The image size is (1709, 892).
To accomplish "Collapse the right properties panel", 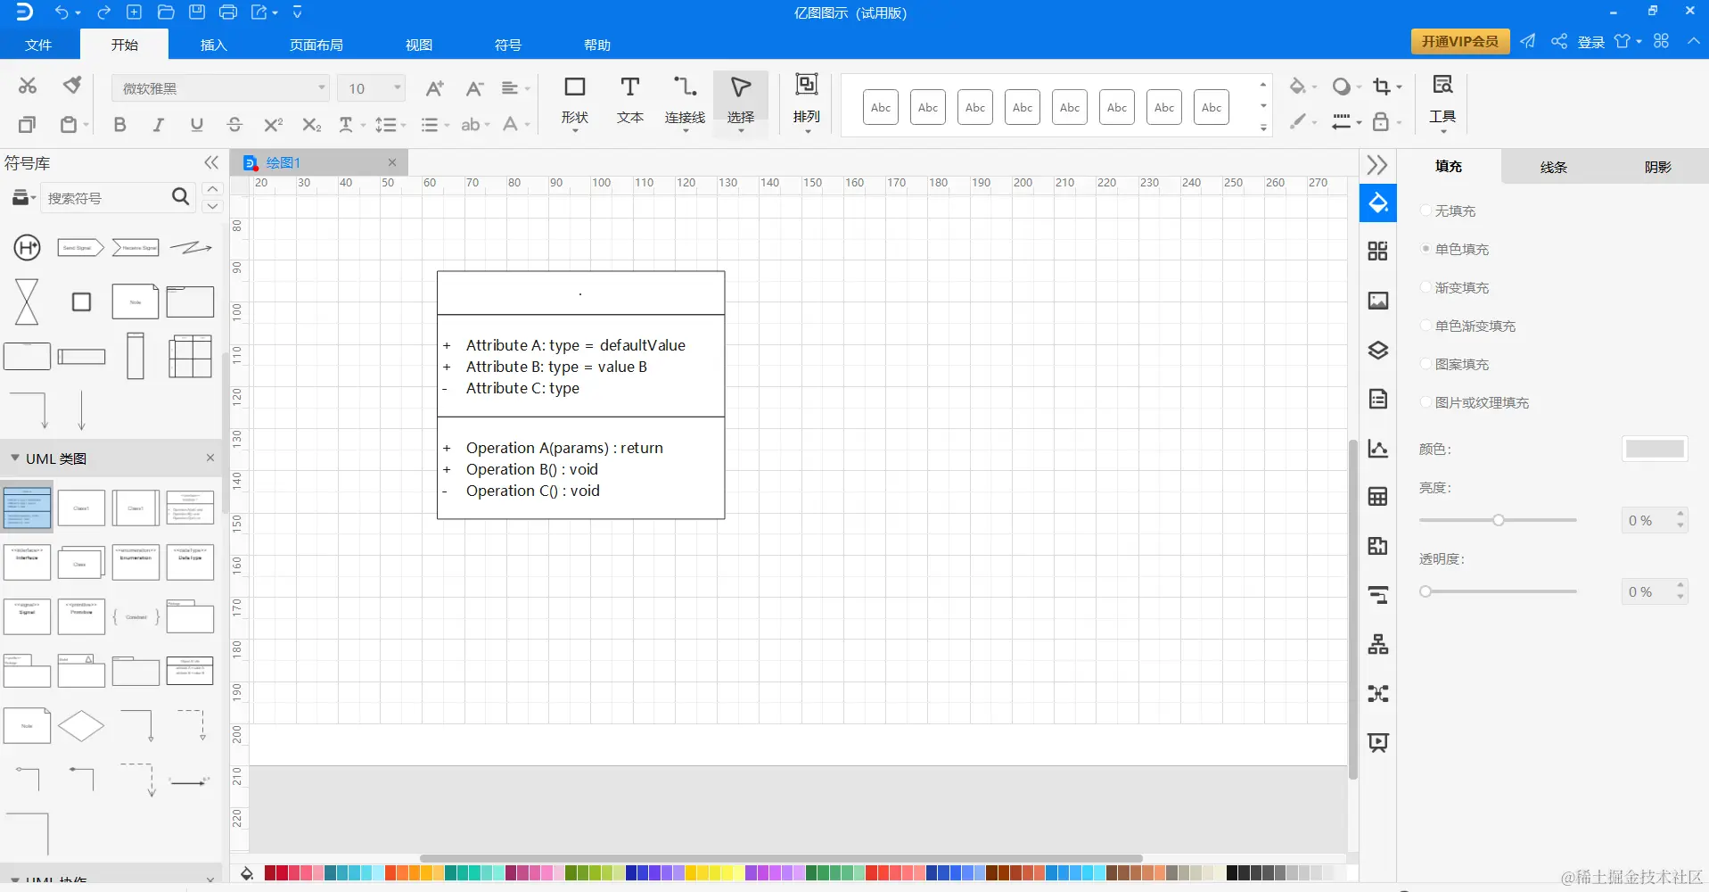I will point(1377,165).
